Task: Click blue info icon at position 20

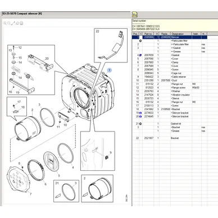Action: [140, 116]
